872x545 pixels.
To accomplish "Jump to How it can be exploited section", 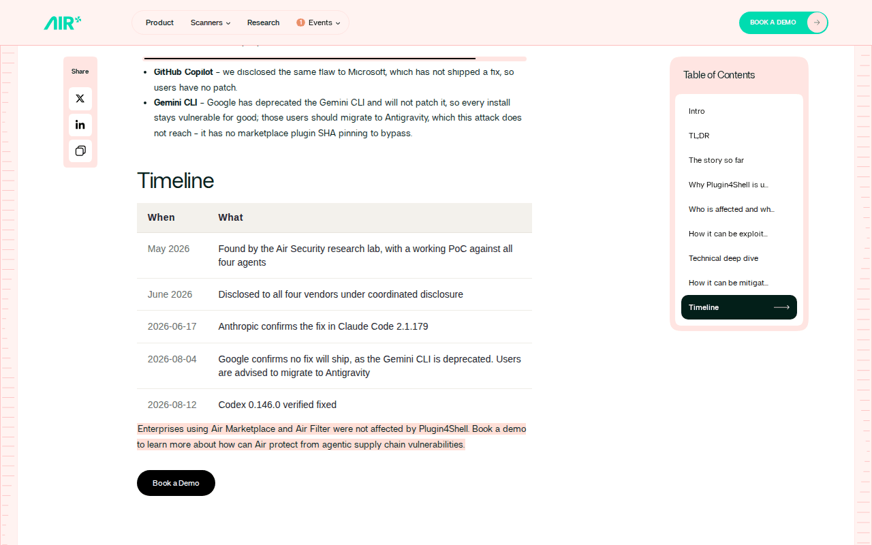I will pyautogui.click(x=739, y=234).
